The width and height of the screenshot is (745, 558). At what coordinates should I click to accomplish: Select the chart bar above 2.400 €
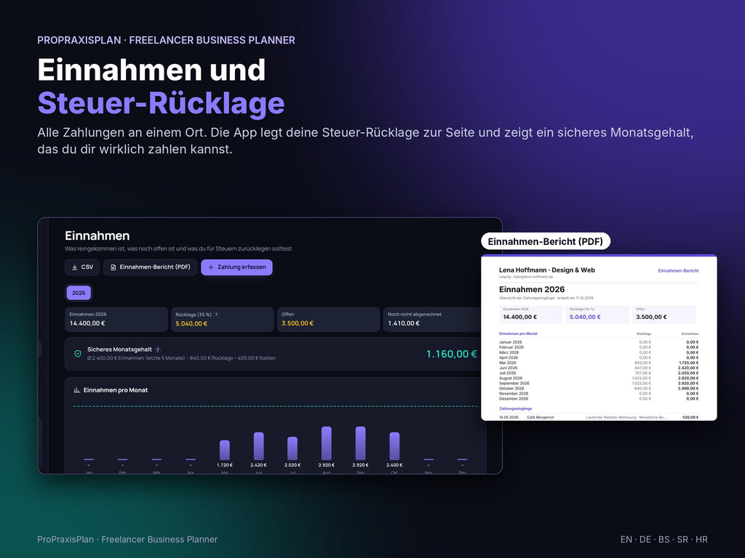(x=394, y=446)
